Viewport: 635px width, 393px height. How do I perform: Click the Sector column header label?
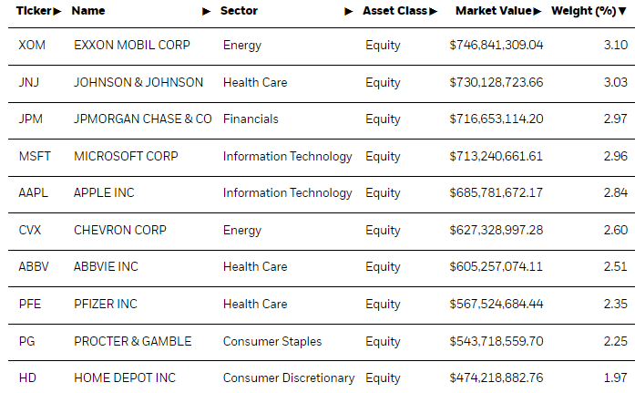[x=239, y=11]
